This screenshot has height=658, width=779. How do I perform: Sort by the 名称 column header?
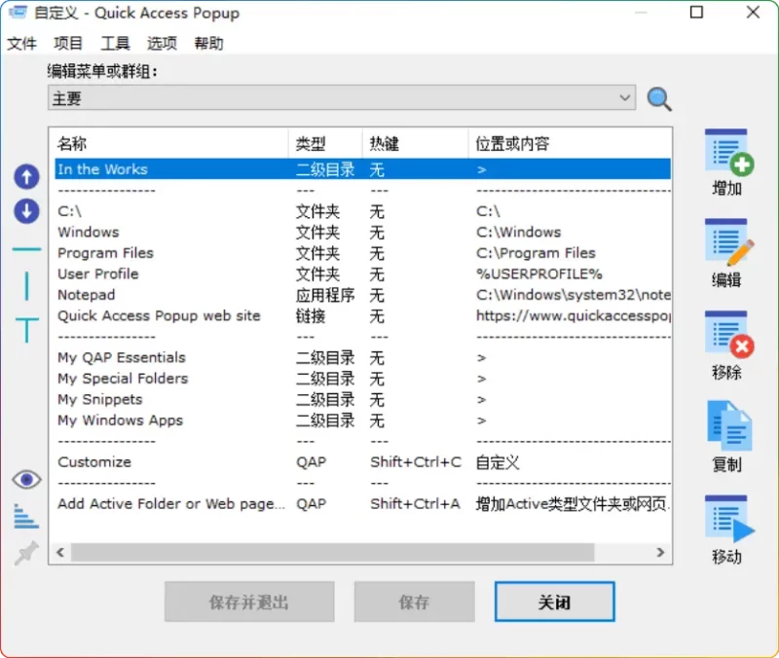click(x=170, y=143)
